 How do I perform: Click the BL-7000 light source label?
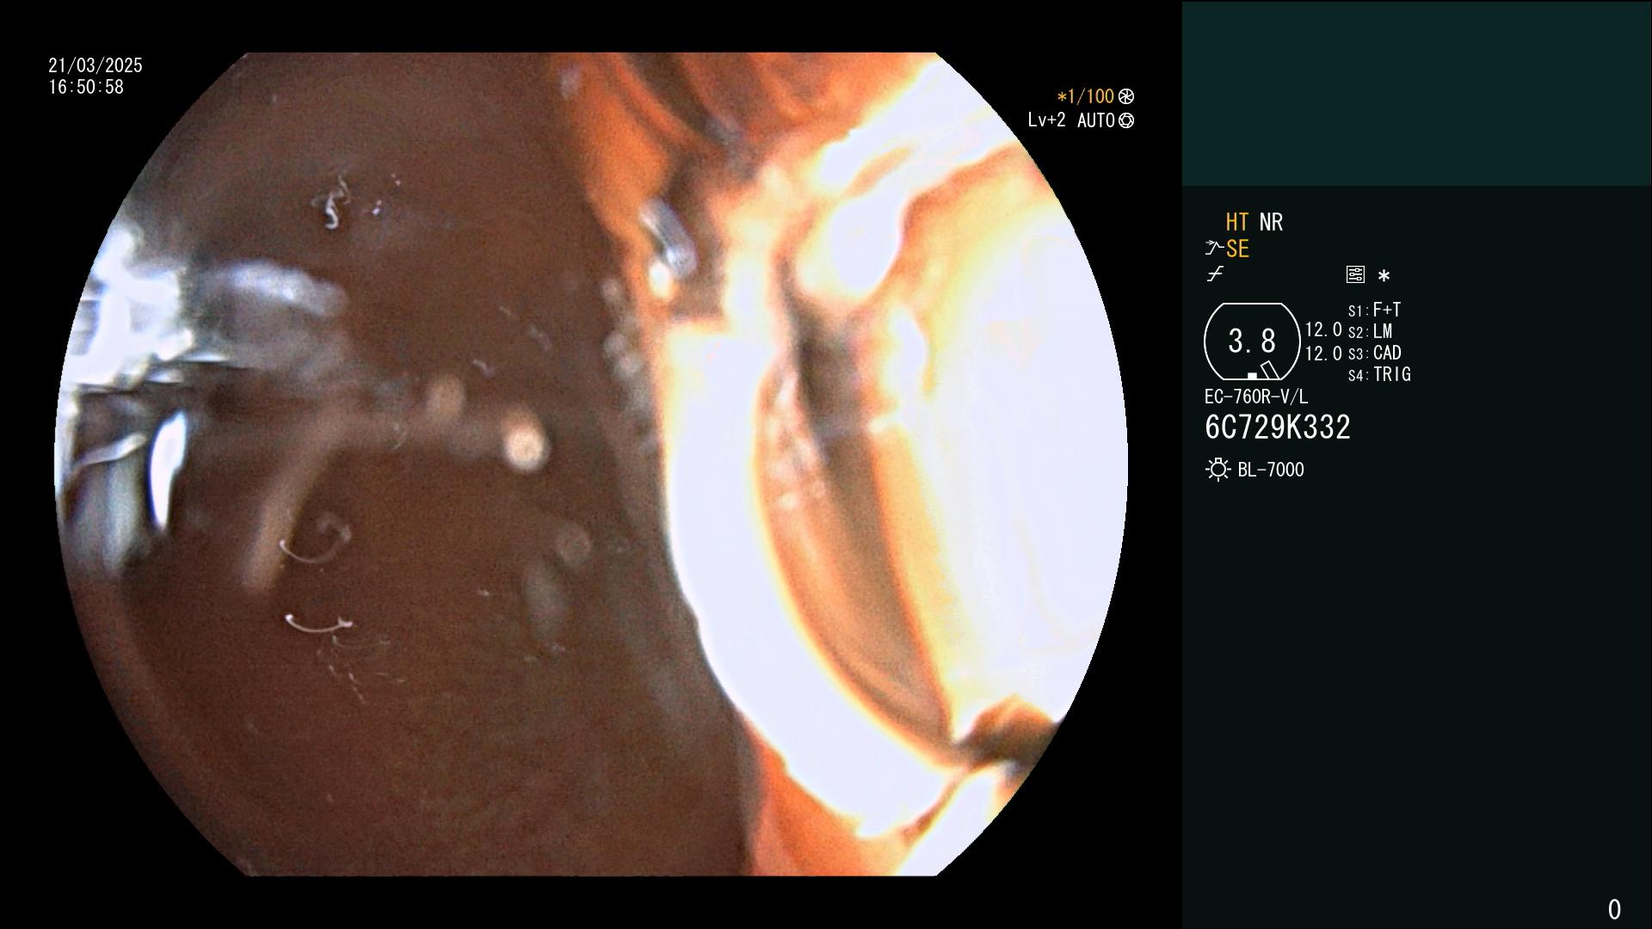[1271, 470]
